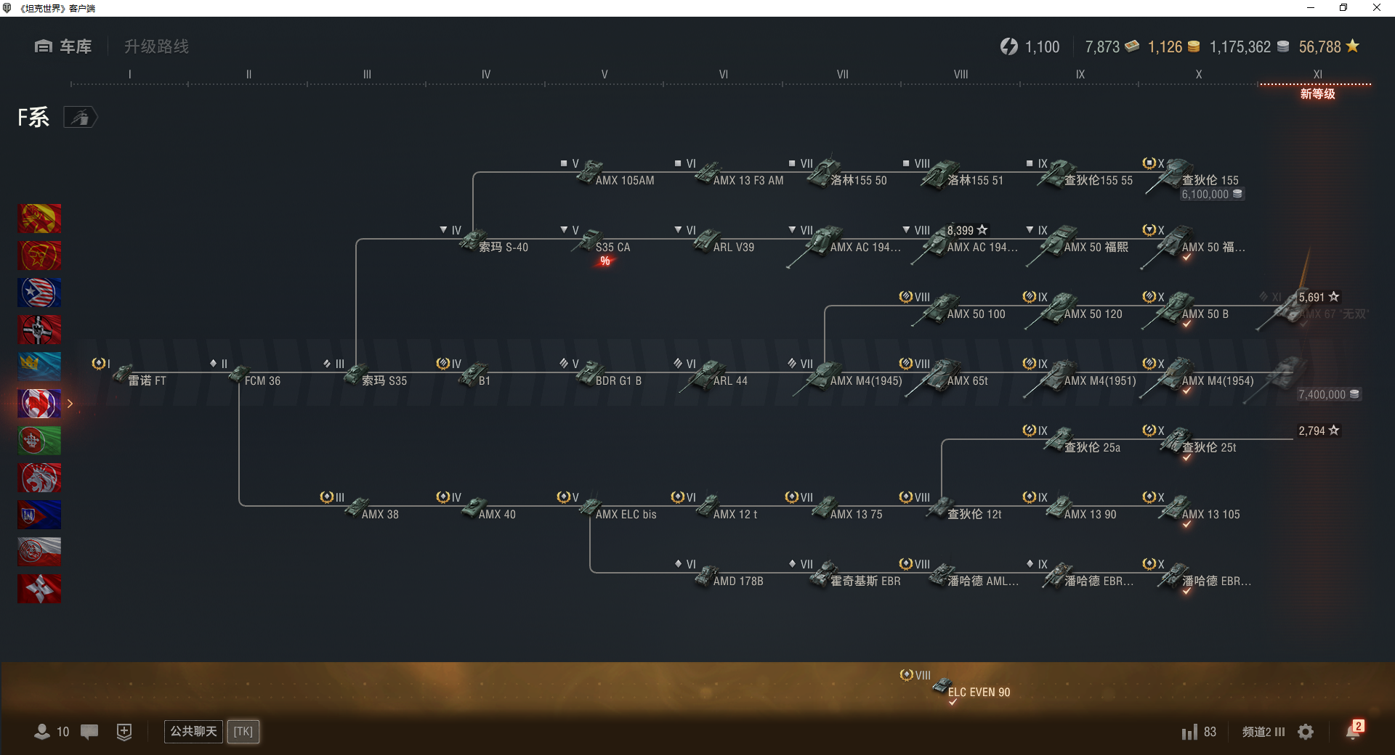Viewport: 1395px width, 755px height.
Task: Open the 雷诺 FT tier I tank
Action: [131, 373]
